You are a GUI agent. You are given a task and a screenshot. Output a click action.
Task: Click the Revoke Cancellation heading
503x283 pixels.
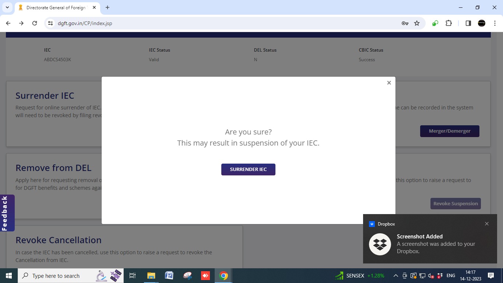(59, 240)
